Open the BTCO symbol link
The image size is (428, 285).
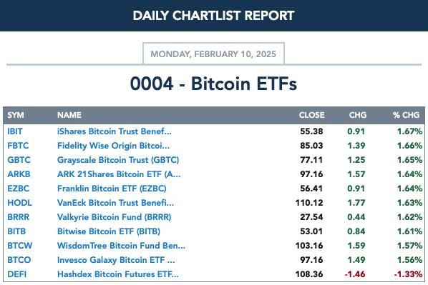coord(19,260)
